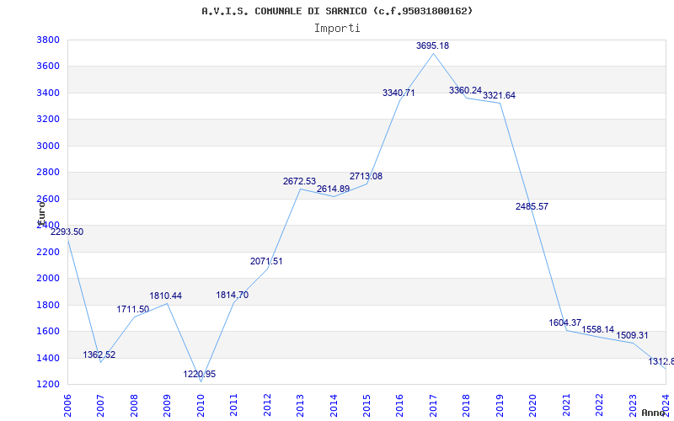Click the 2019 x-axis year label
The width and height of the screenshot is (674, 421).
click(500, 406)
